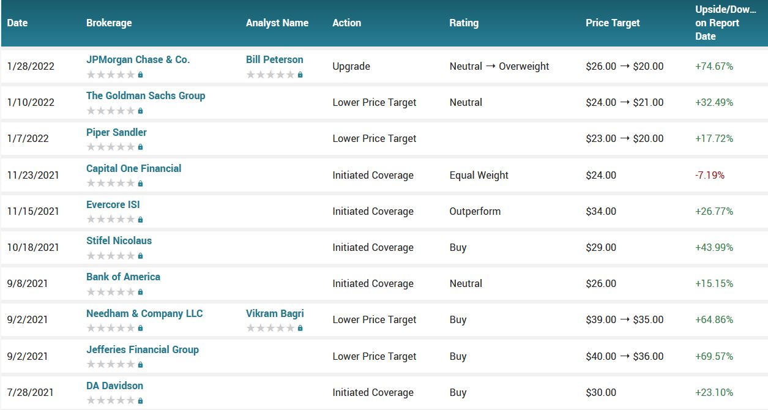Screen dimensions: 768x410
Task: Click star rating under Stifel Nicolaus
Action: (110, 256)
